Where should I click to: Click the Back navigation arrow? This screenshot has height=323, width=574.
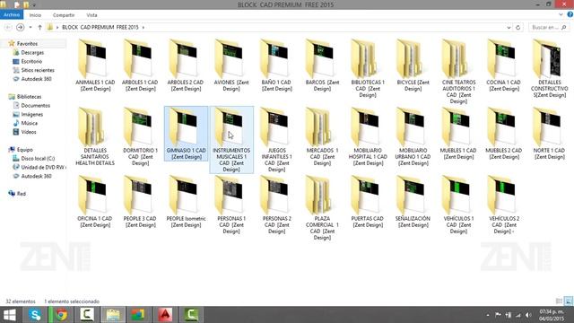coord(8,28)
